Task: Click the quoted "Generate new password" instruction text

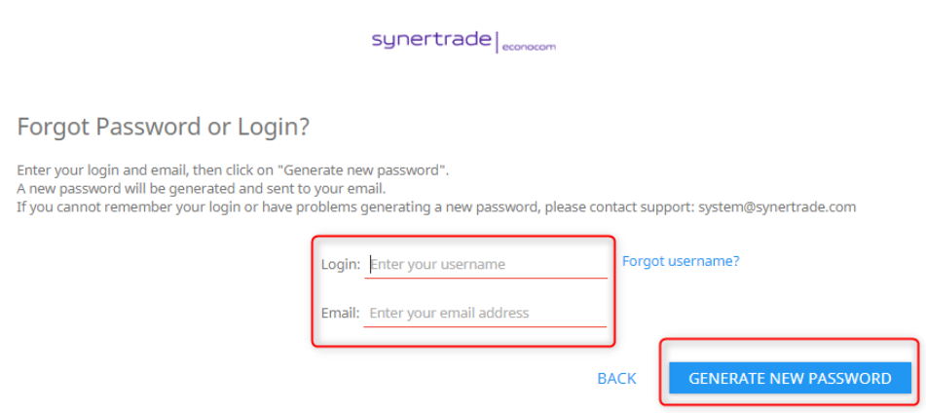Action: pos(364,169)
